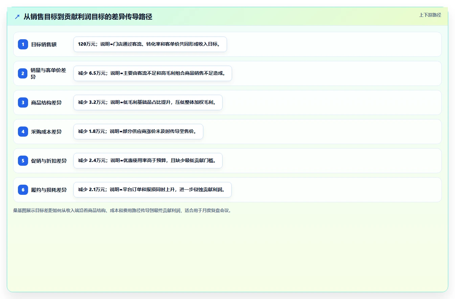Open the 减少 6.5万元 description box
Image resolution: width=455 pixels, height=299 pixels.
click(153, 73)
